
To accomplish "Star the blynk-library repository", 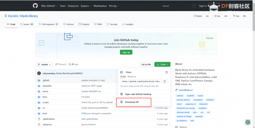I will click(217, 16).
